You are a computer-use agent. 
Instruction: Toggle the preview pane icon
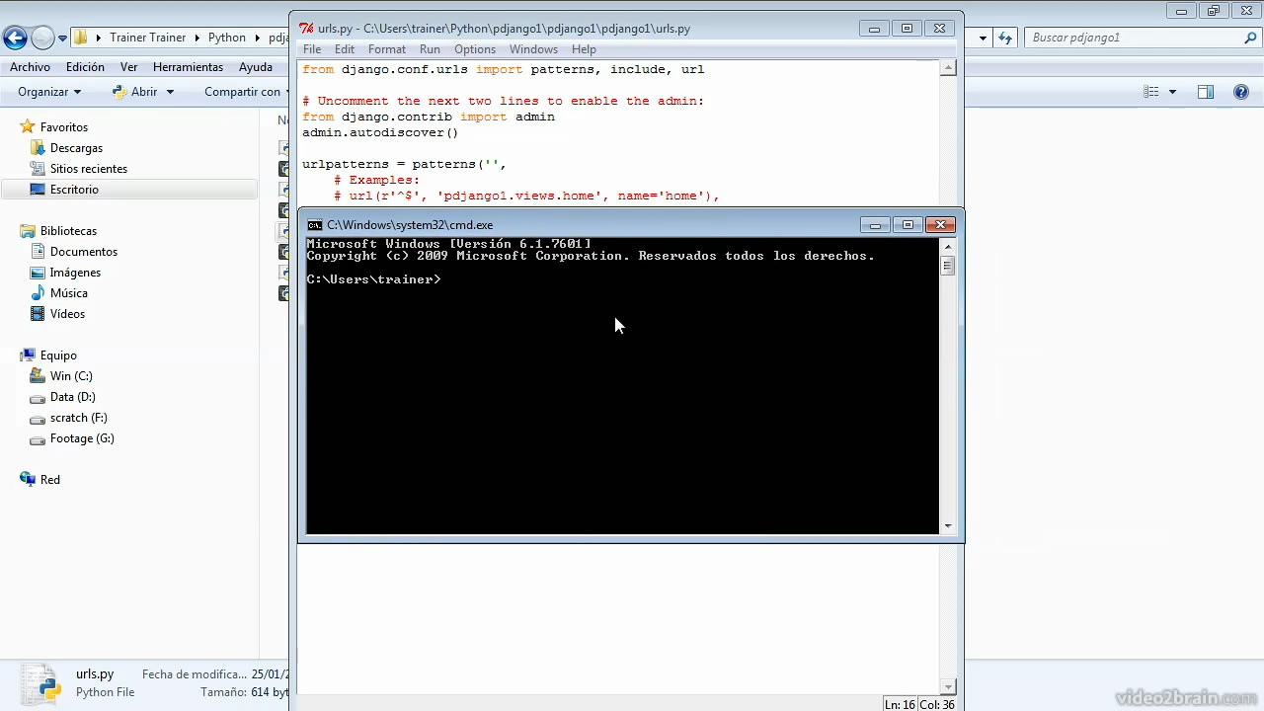[1206, 92]
